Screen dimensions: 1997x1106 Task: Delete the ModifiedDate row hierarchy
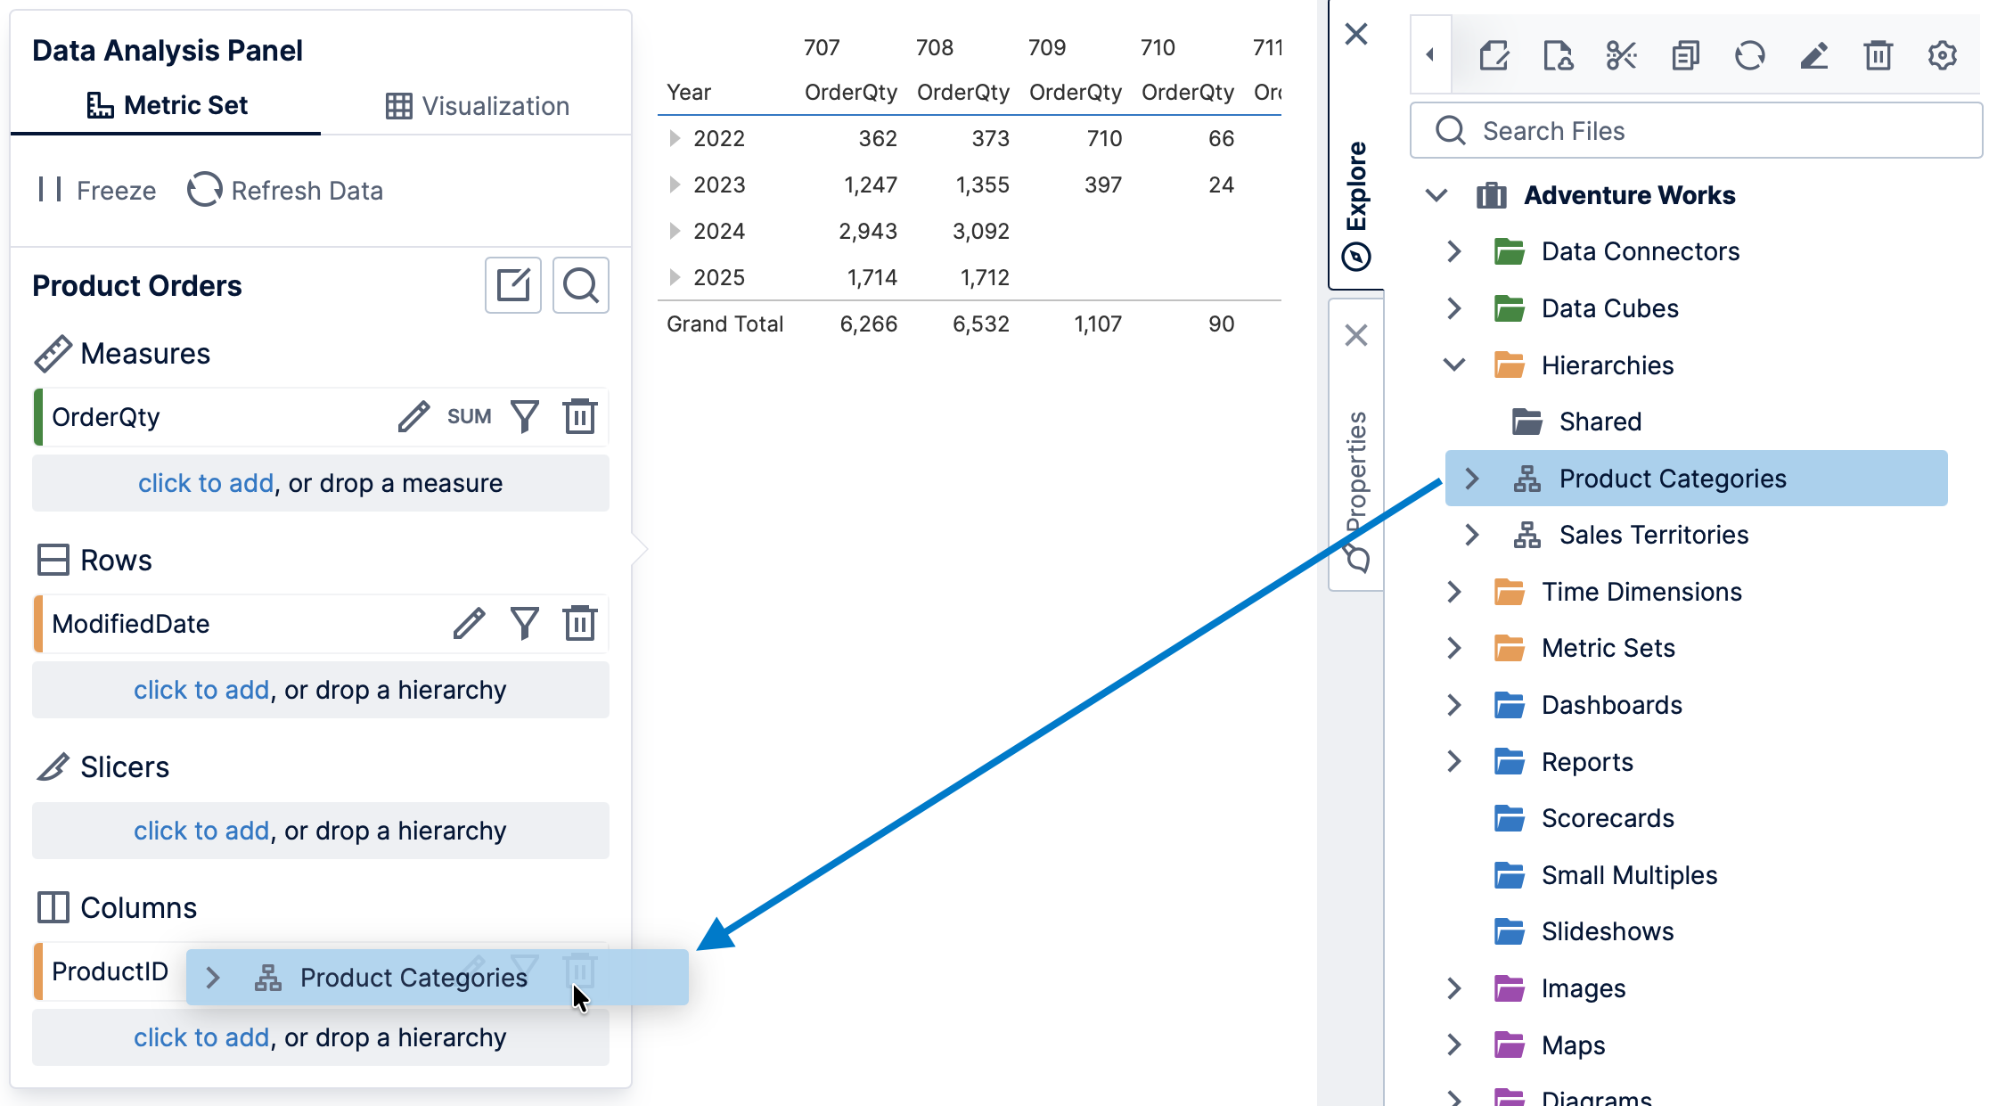click(580, 623)
